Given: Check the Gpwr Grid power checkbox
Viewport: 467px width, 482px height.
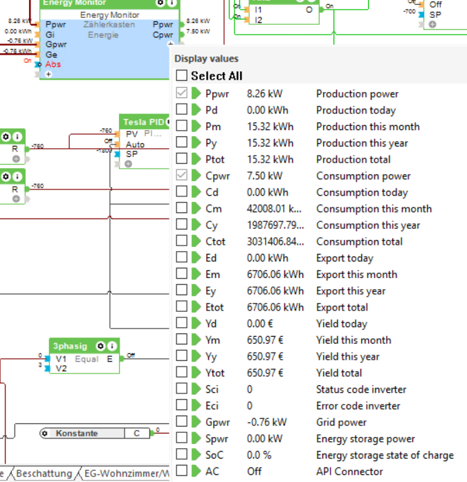Looking at the screenshot, I should [181, 421].
